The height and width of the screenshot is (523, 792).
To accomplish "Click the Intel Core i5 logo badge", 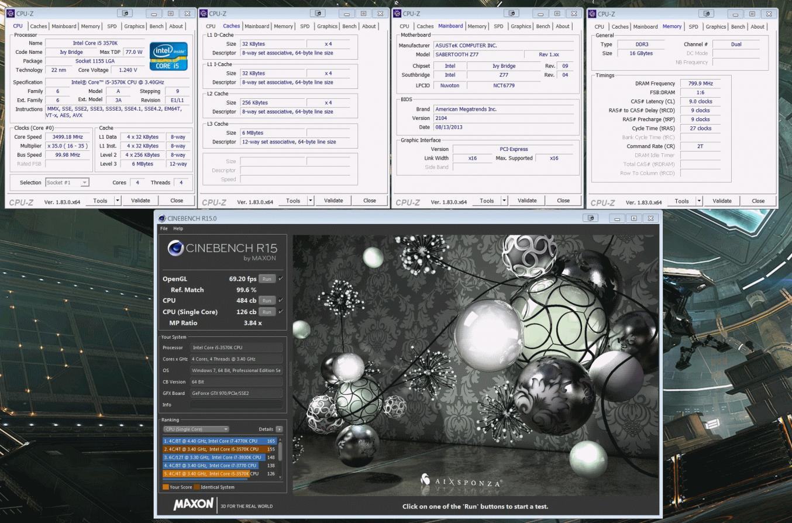I will point(168,56).
